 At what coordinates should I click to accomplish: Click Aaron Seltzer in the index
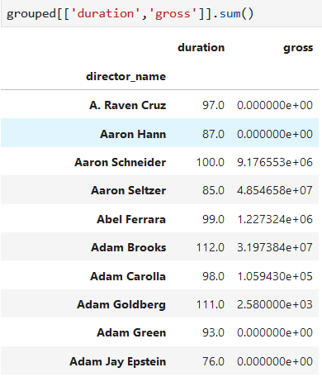128,190
